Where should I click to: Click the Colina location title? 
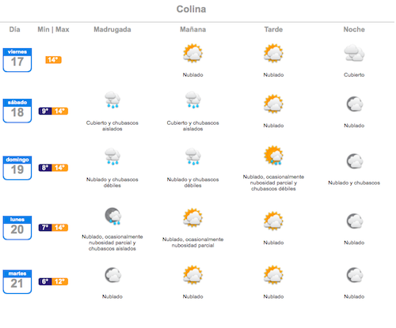(191, 9)
